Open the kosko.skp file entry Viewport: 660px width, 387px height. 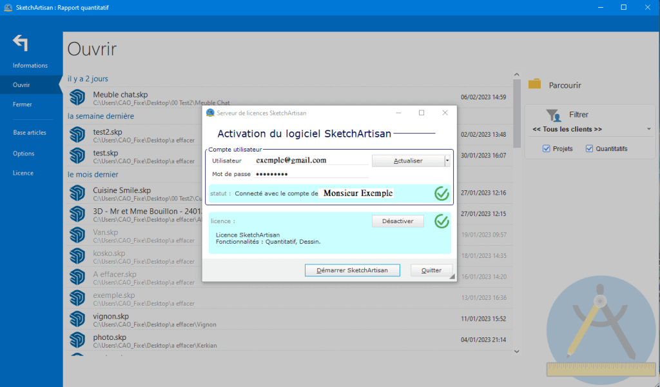click(289, 256)
